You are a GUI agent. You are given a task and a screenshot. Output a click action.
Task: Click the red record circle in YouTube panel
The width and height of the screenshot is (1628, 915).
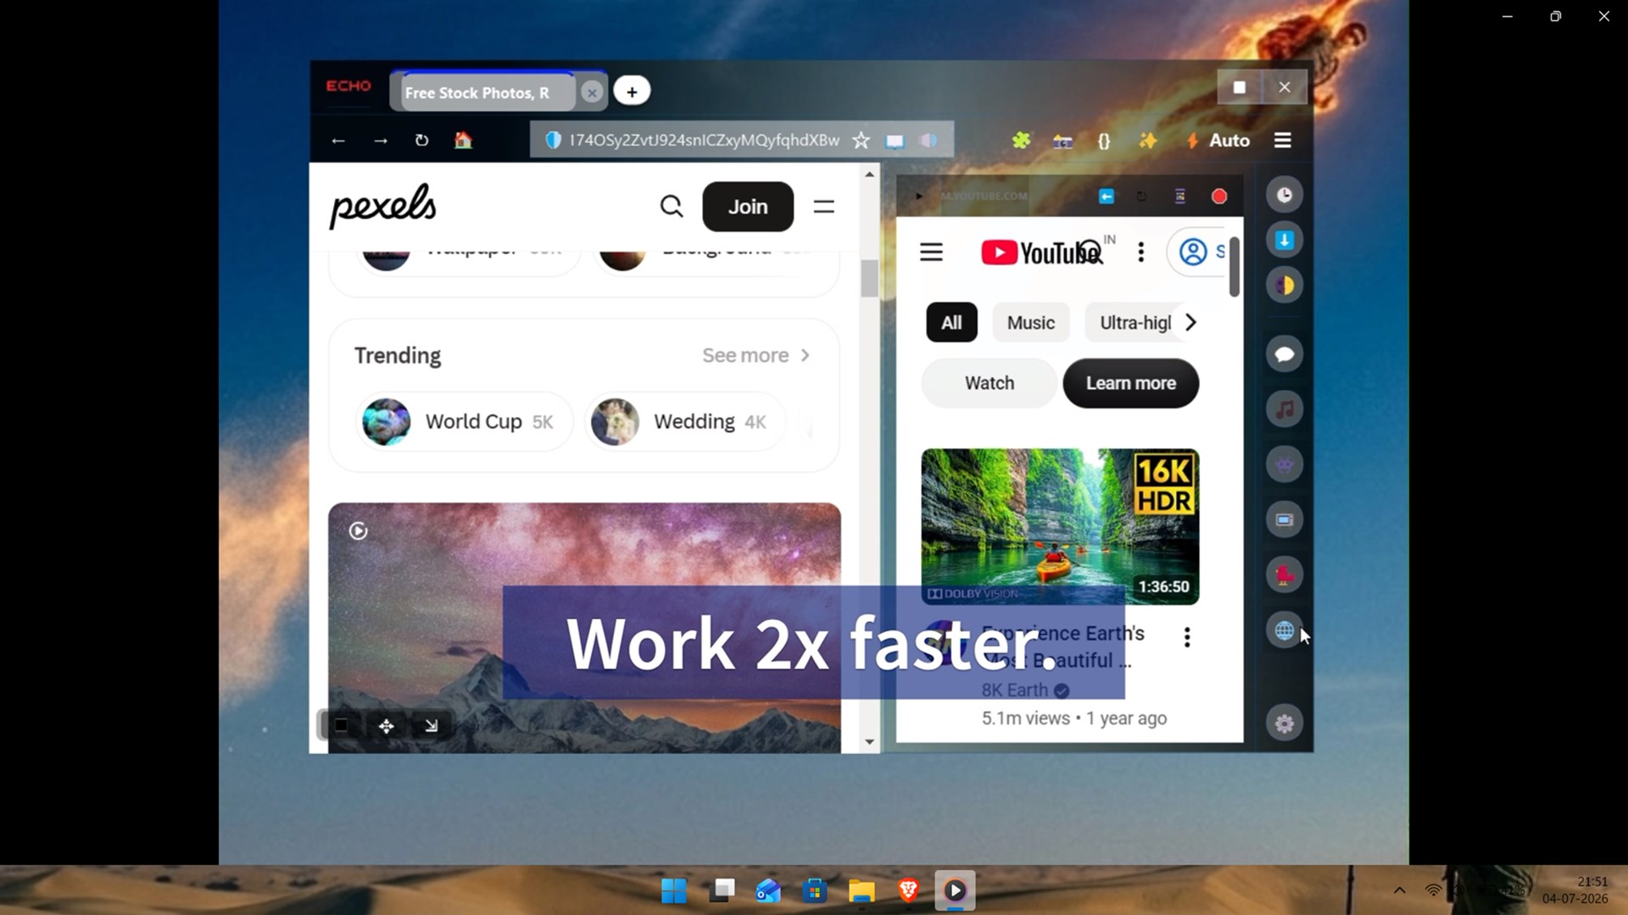[x=1219, y=197]
